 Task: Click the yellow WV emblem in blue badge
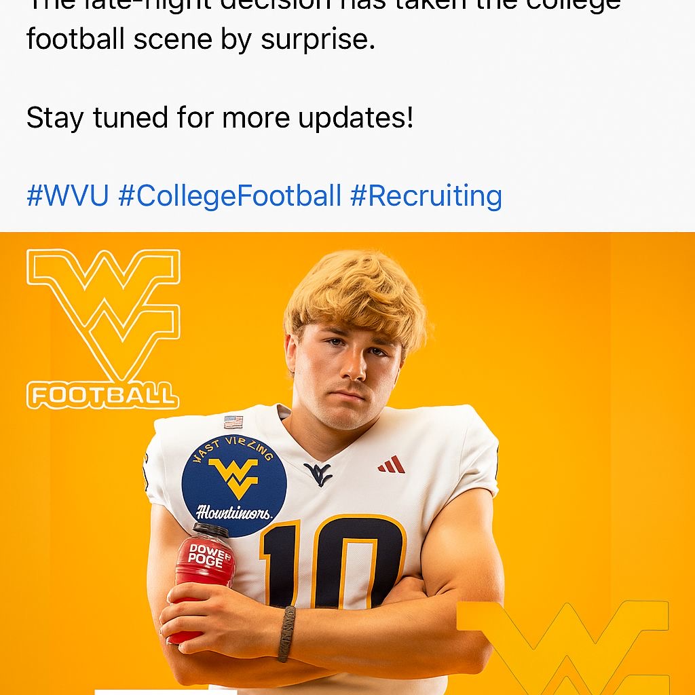[x=233, y=477]
